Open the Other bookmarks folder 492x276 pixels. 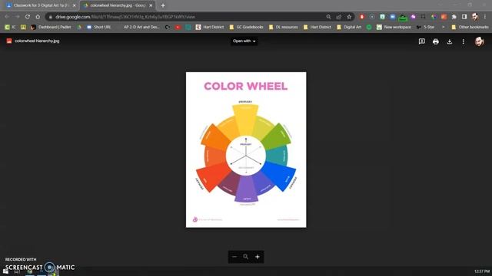click(x=470, y=28)
